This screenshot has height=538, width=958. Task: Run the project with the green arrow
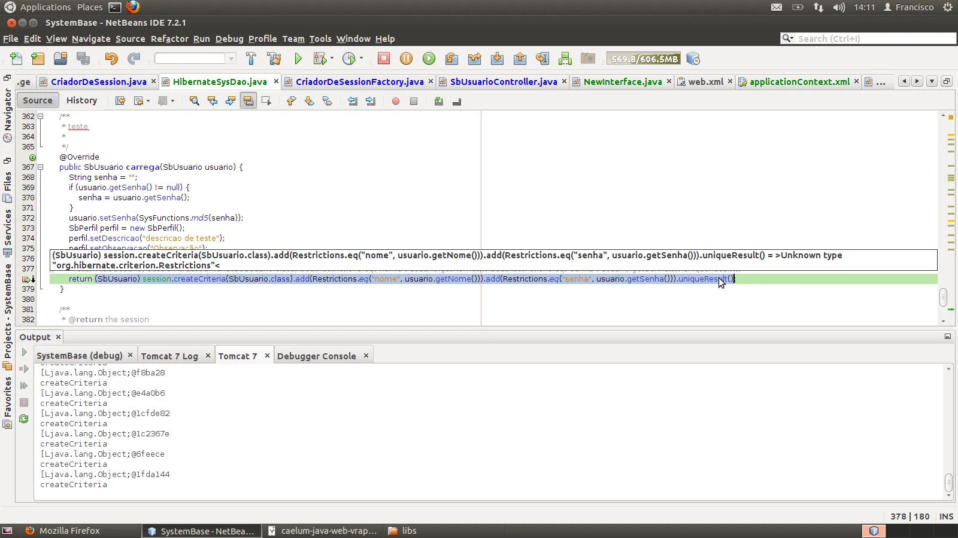click(x=298, y=59)
